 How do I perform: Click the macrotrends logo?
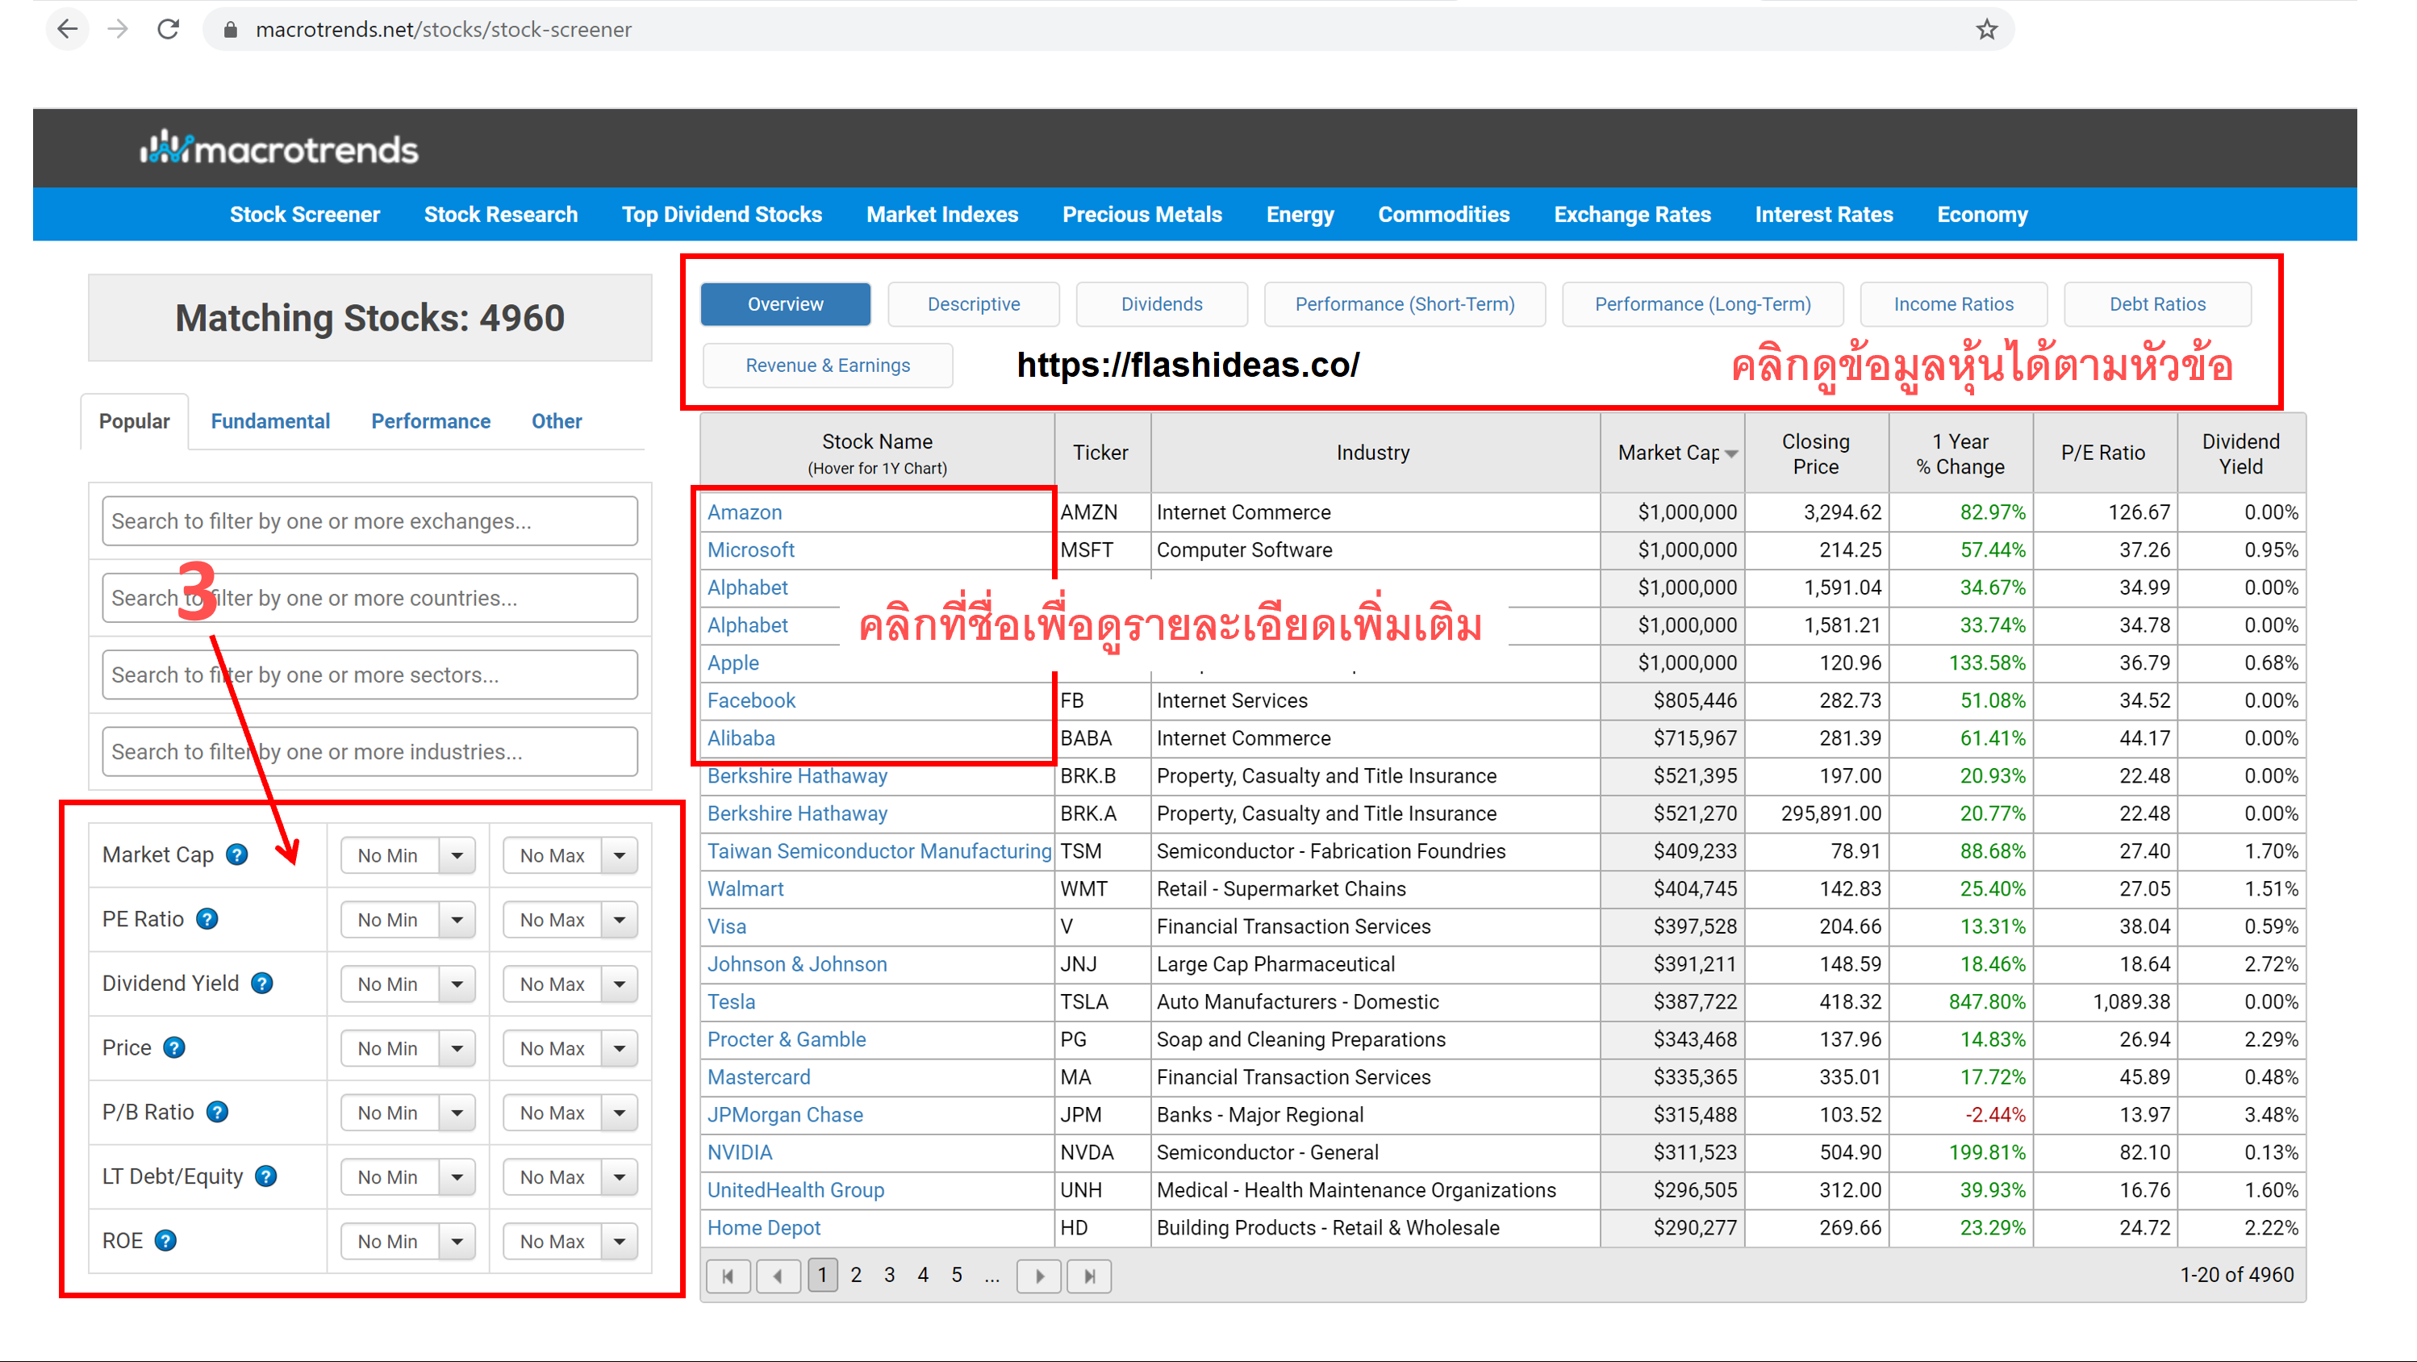(278, 148)
